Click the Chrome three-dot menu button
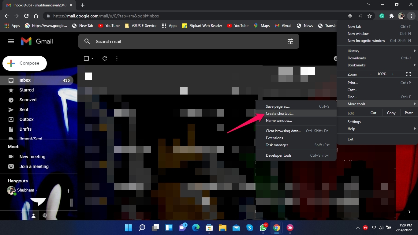Viewport: 418px width, 235px height. click(412, 16)
